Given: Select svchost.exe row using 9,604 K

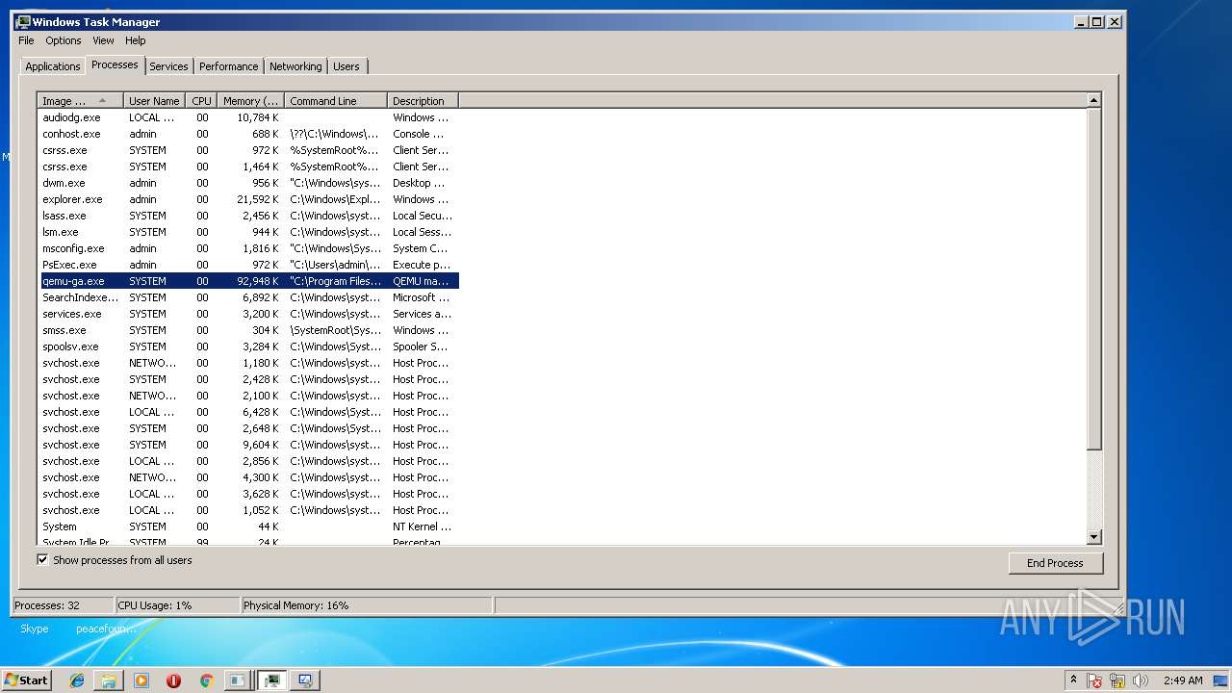Looking at the screenshot, I should point(248,445).
